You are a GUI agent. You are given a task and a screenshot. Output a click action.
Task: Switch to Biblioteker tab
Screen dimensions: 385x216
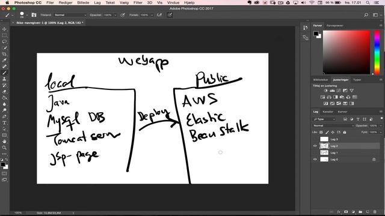coord(321,80)
